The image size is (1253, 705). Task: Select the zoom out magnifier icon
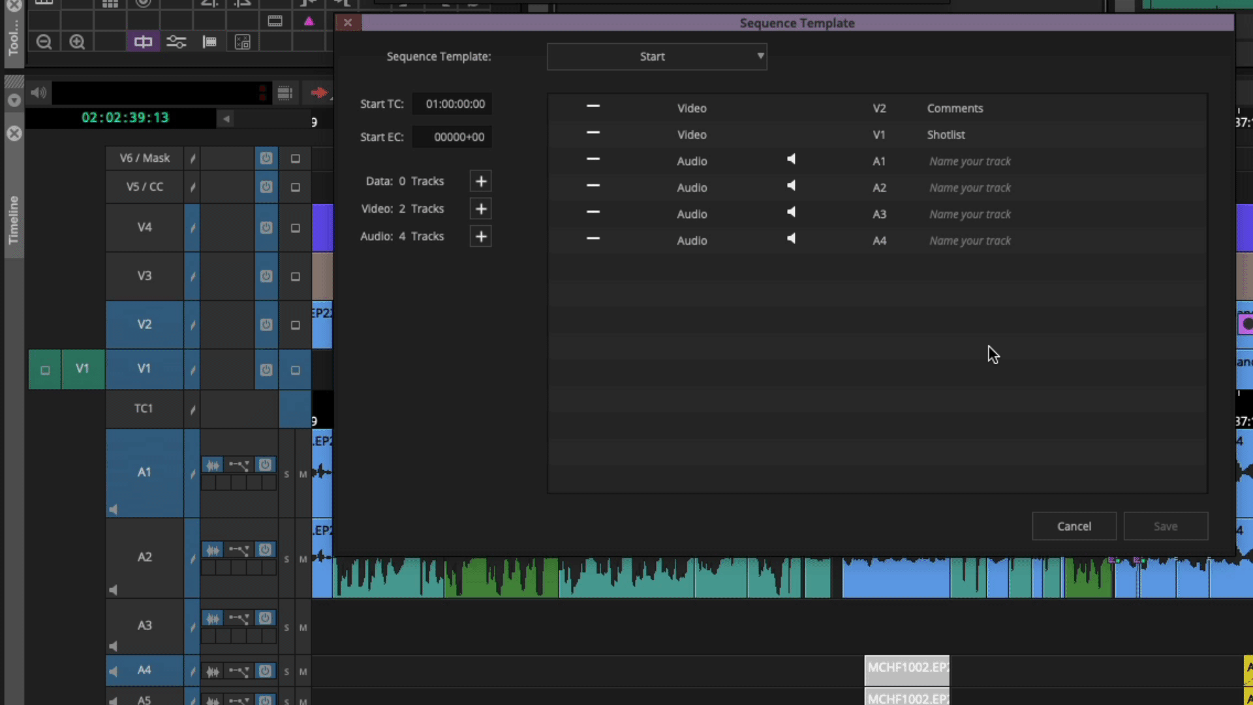[x=44, y=42]
